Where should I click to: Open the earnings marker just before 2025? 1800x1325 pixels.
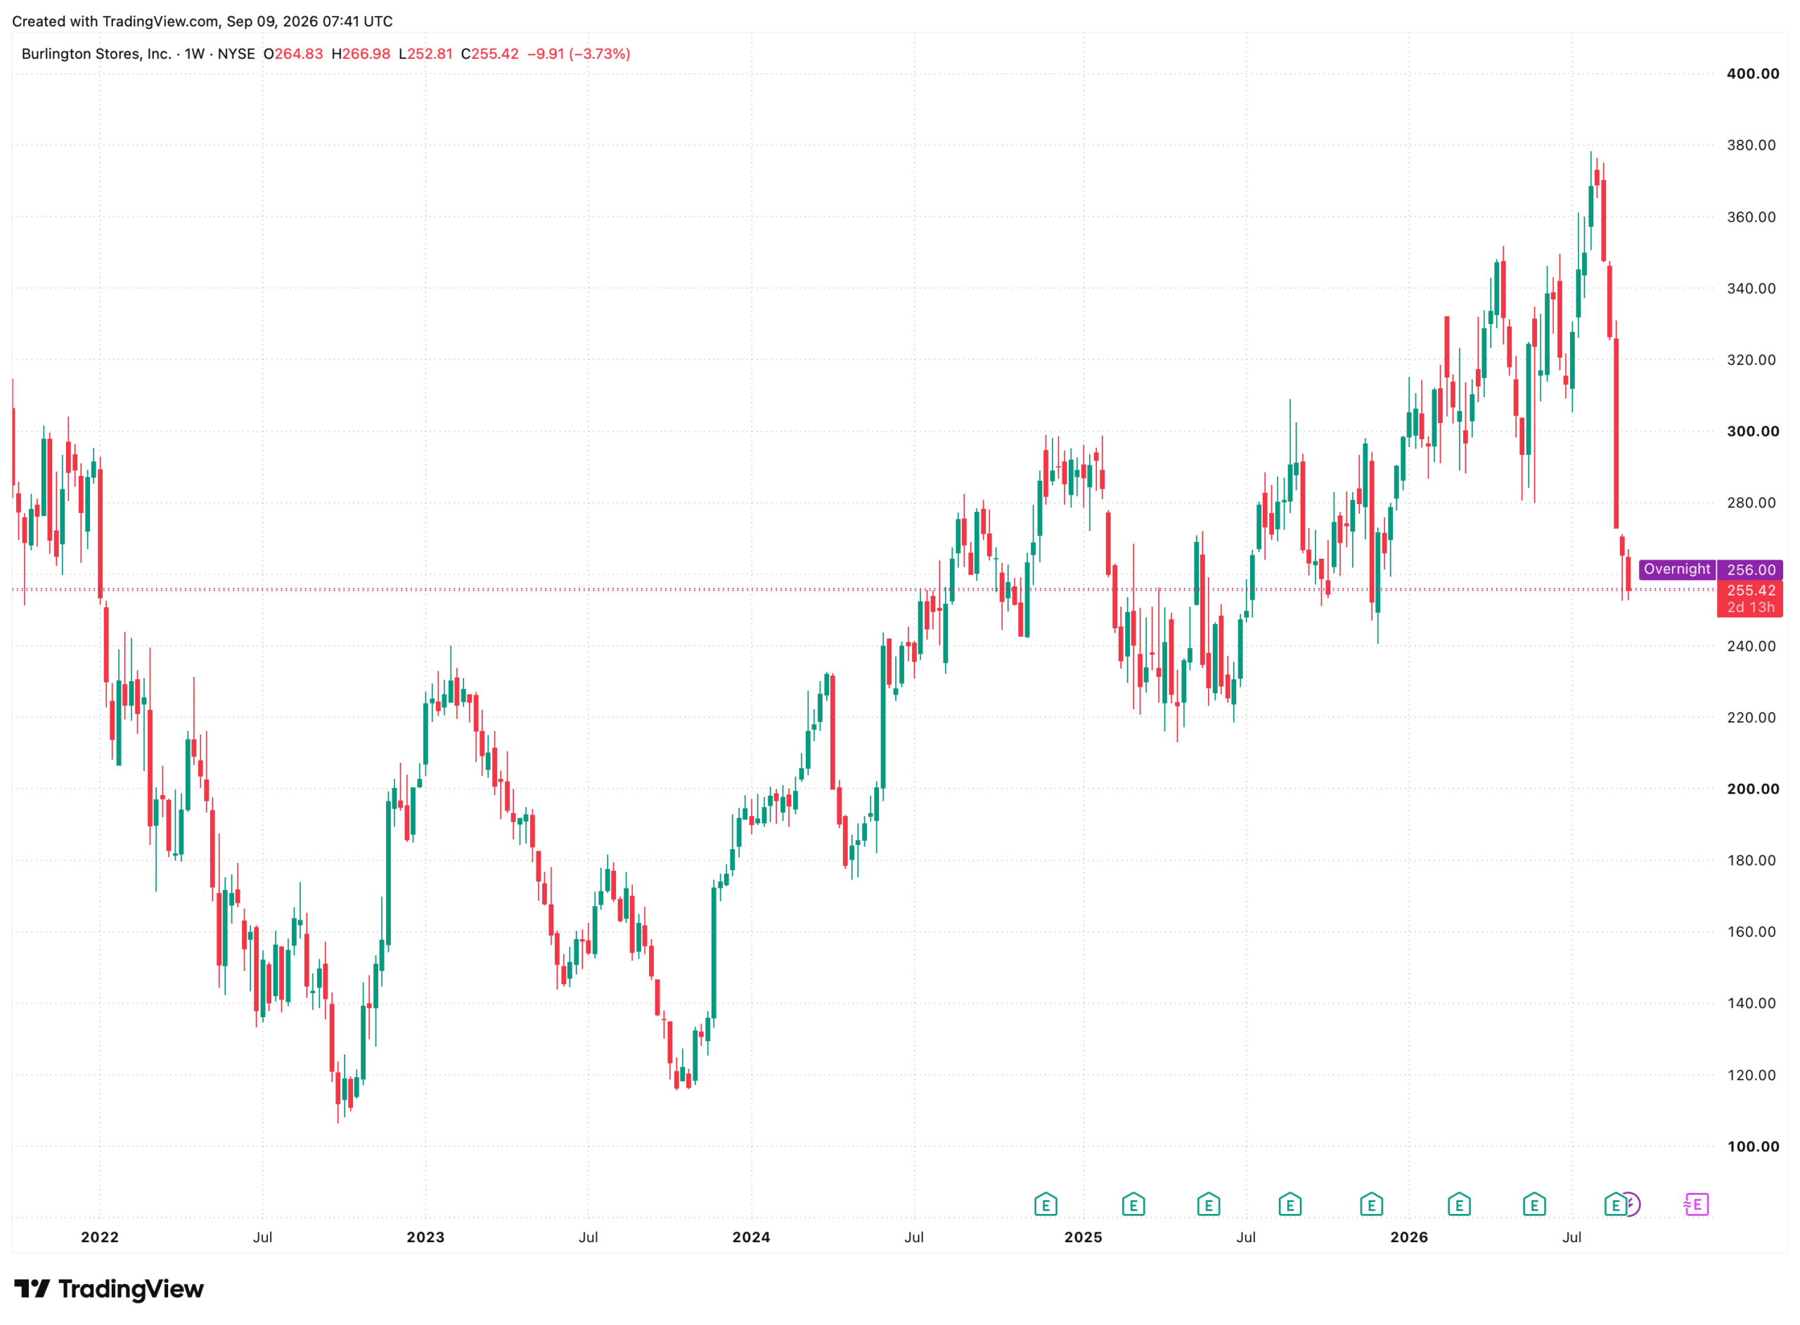1045,1204
